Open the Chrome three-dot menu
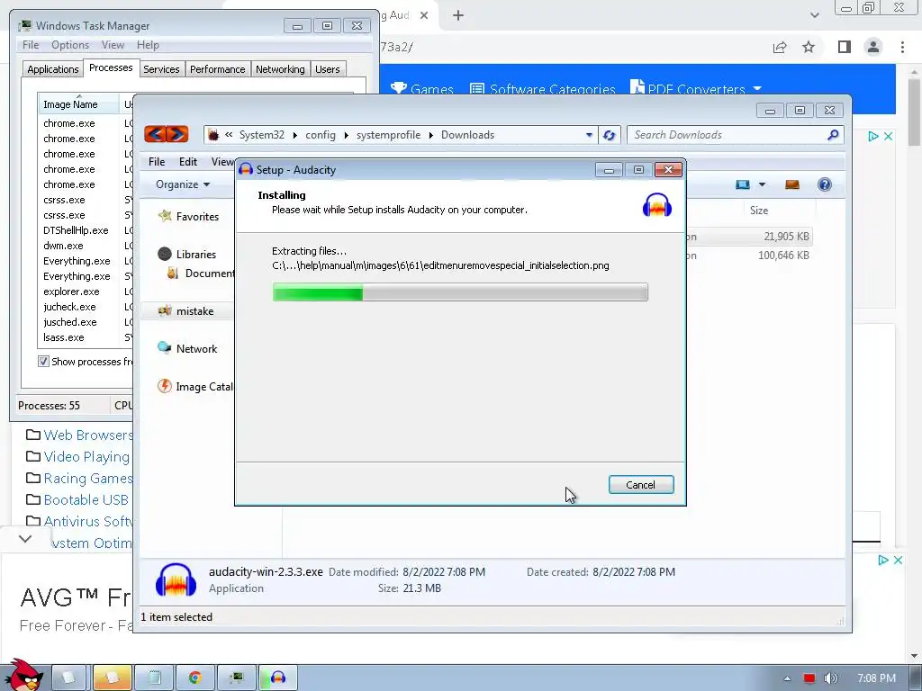The width and height of the screenshot is (922, 691). tap(902, 47)
